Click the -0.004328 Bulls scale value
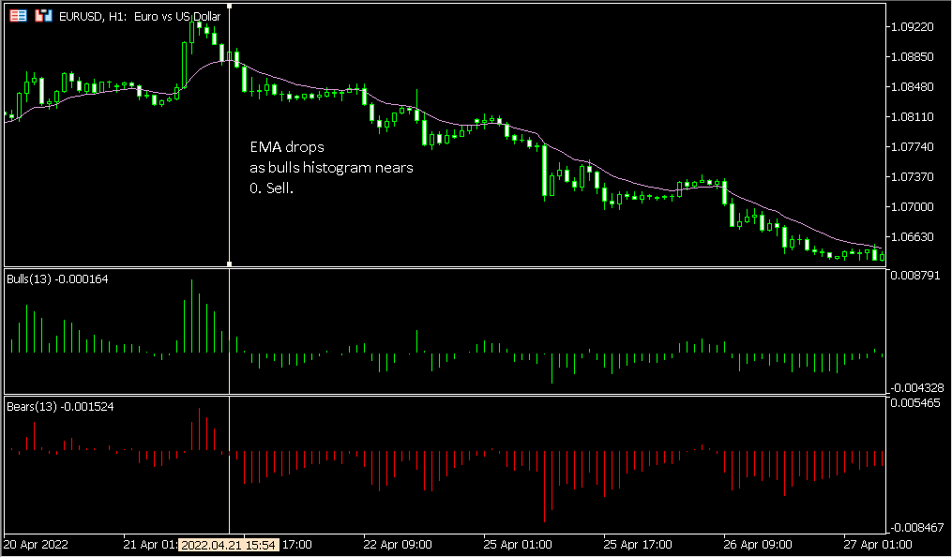Screen dimensions: 952x557 [916, 387]
